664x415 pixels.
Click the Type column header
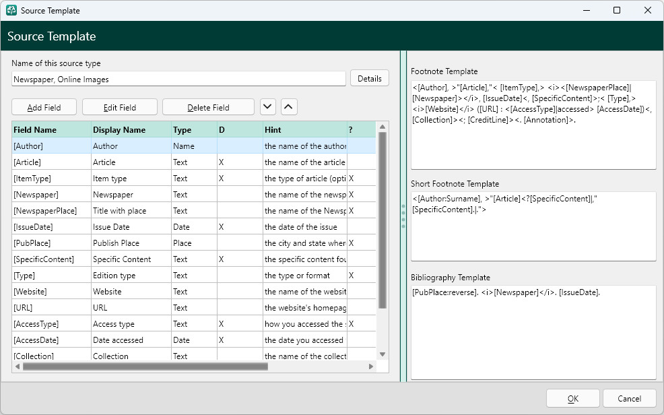click(x=194, y=129)
